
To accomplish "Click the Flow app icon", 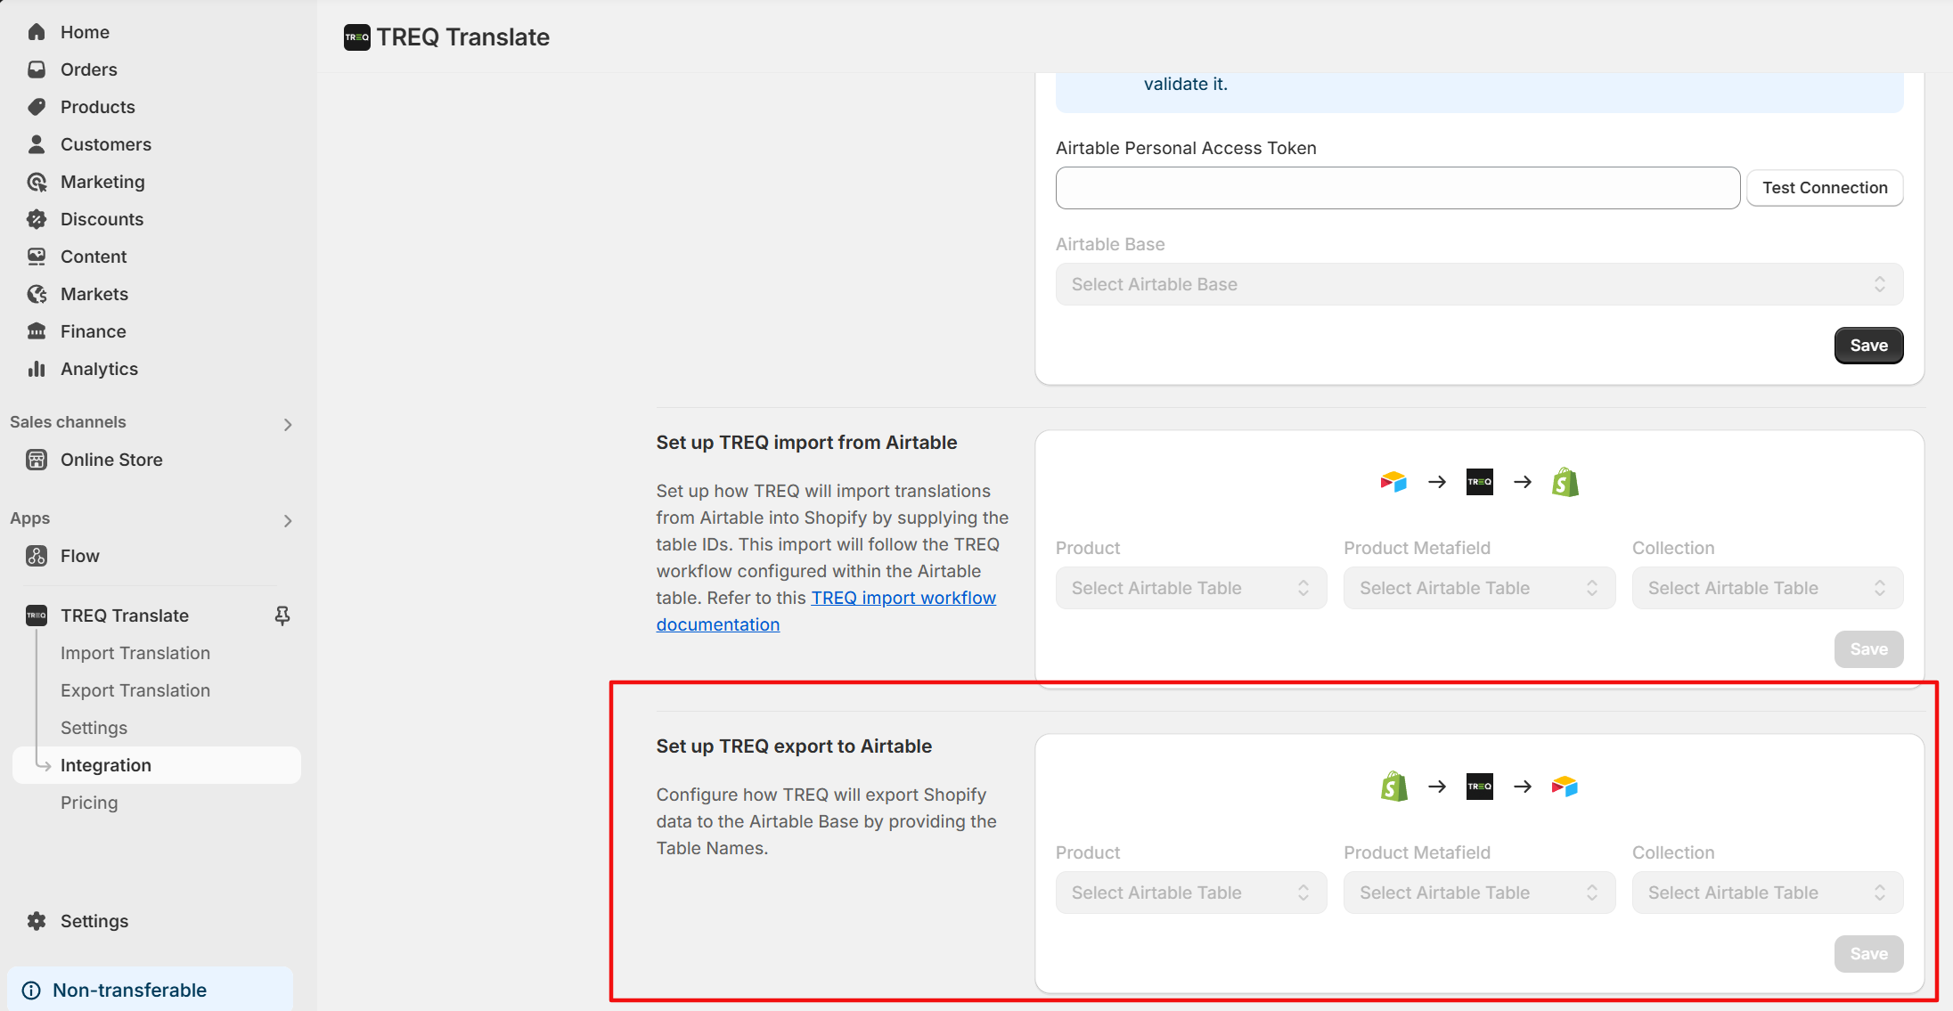I will [x=37, y=556].
